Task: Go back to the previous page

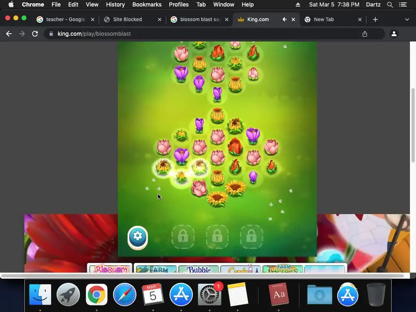Action: (x=9, y=34)
